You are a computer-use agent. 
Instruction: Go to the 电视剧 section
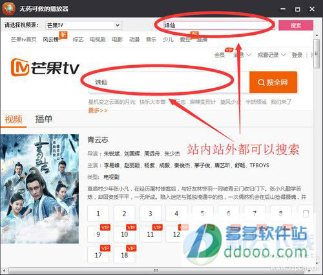pyautogui.click(x=98, y=39)
